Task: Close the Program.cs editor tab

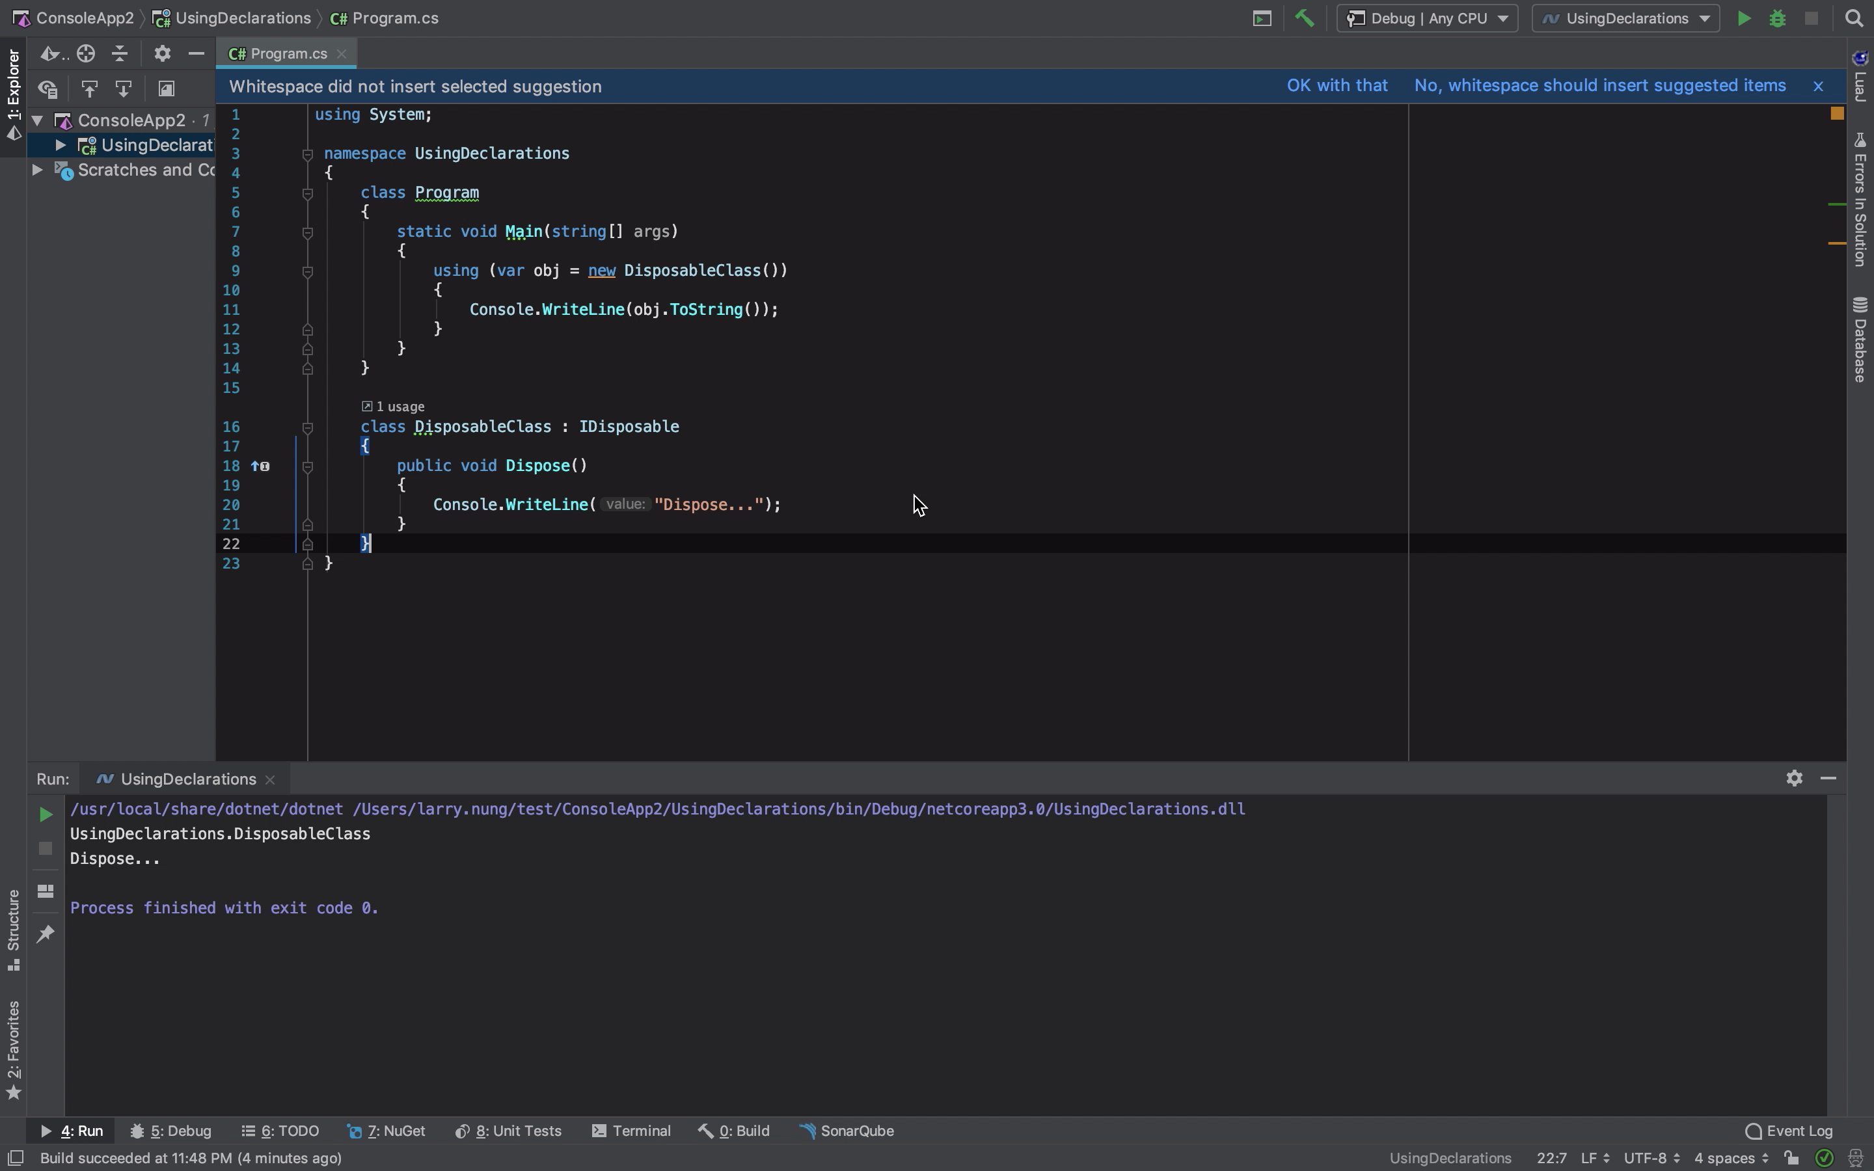Action: 342,54
